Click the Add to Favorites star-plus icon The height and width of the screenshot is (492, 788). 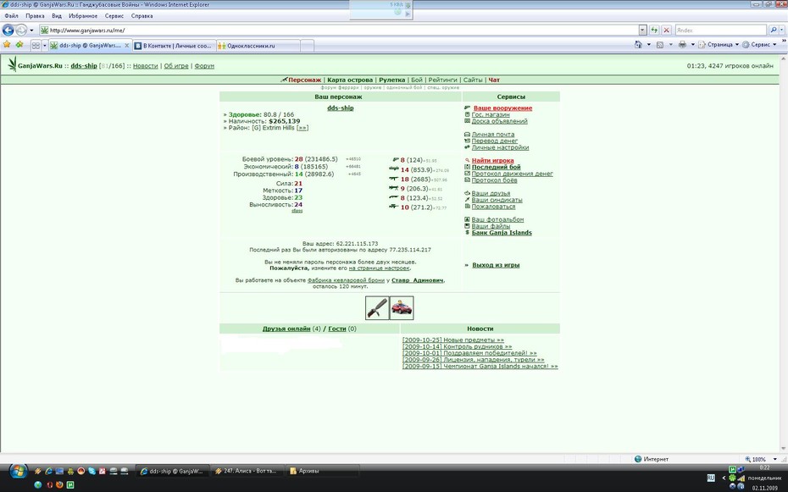click(19, 45)
